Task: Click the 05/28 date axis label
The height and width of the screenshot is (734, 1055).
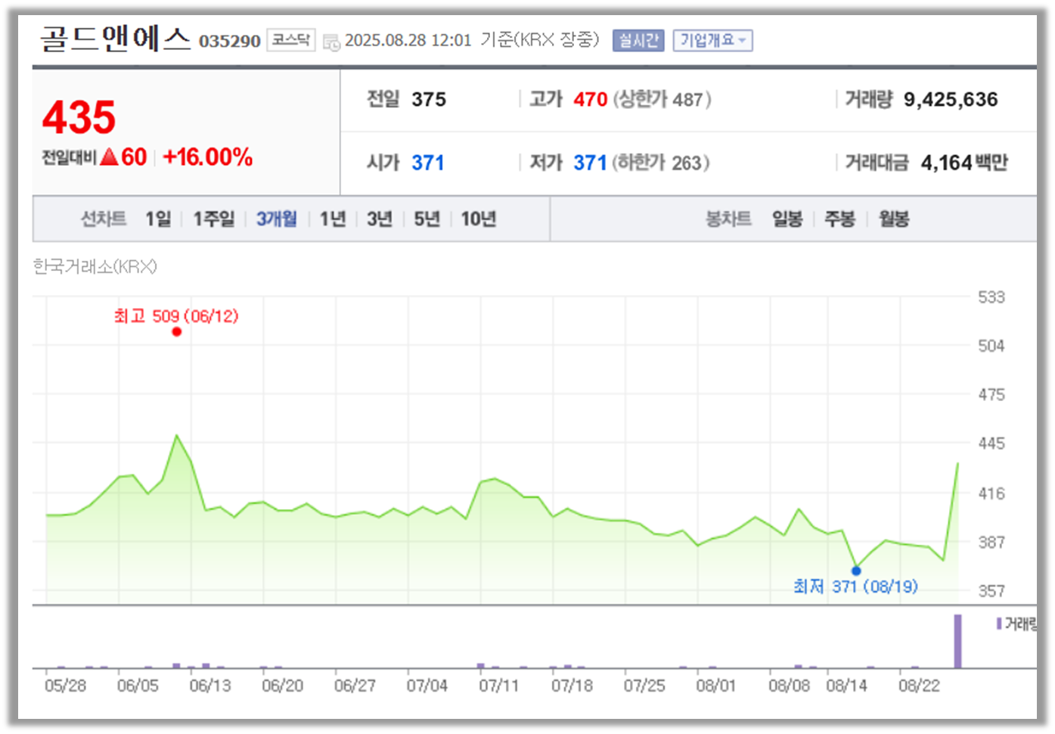Action: pyautogui.click(x=65, y=686)
